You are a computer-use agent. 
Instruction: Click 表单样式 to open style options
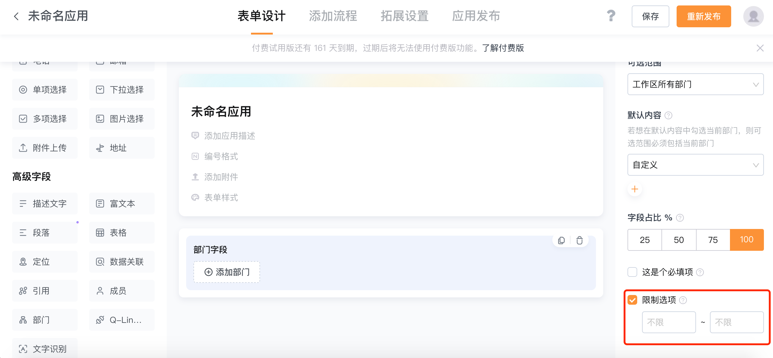point(221,197)
